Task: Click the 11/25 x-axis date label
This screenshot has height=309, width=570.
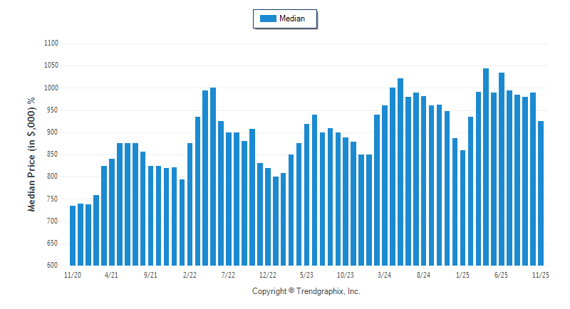Action: pyautogui.click(x=541, y=274)
